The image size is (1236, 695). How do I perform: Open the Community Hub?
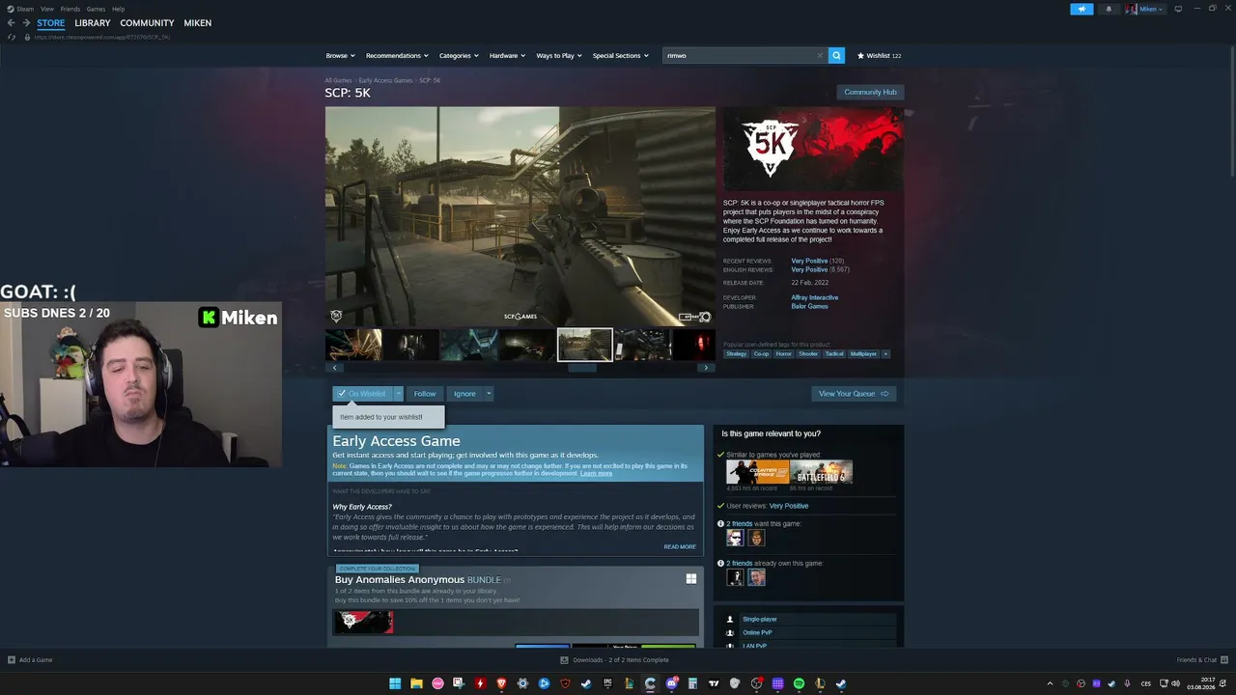click(x=870, y=93)
